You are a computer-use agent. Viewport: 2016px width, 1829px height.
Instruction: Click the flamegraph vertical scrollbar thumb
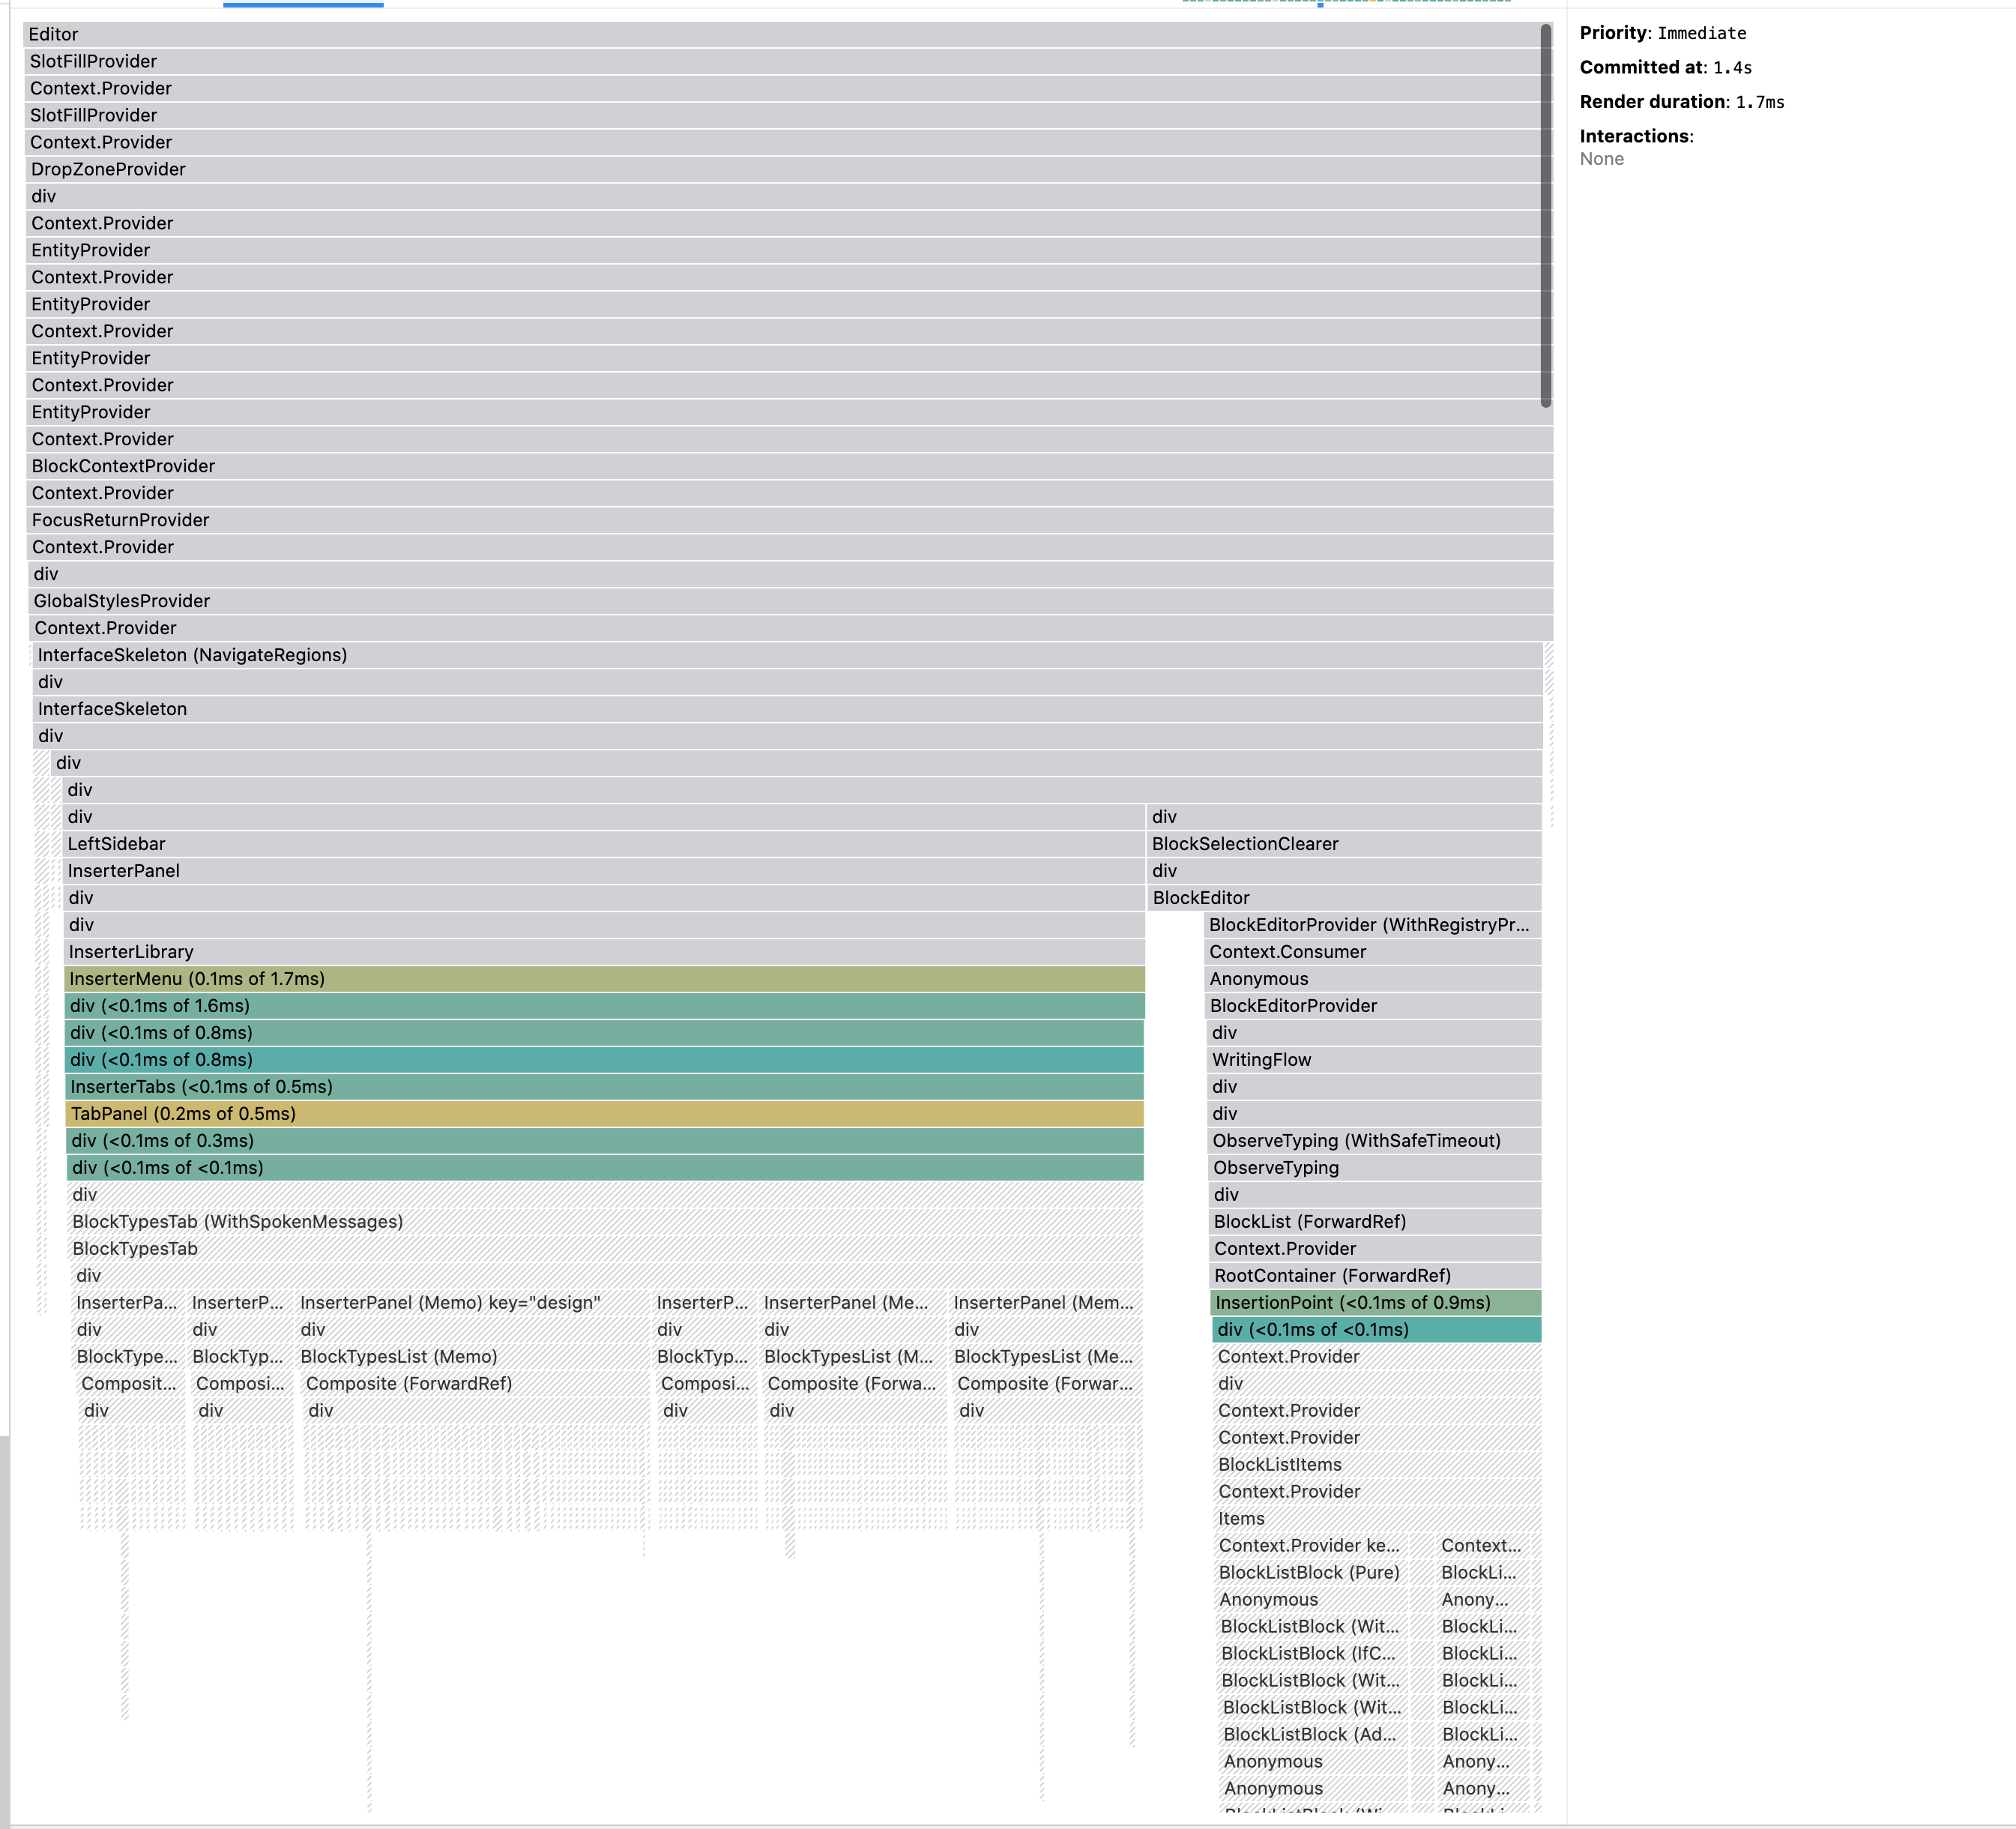pos(1546,215)
